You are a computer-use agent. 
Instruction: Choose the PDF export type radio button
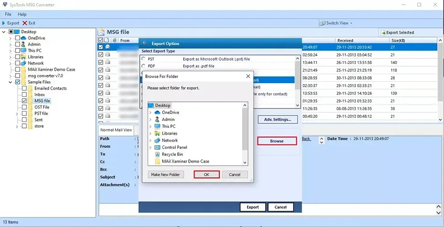pos(144,66)
